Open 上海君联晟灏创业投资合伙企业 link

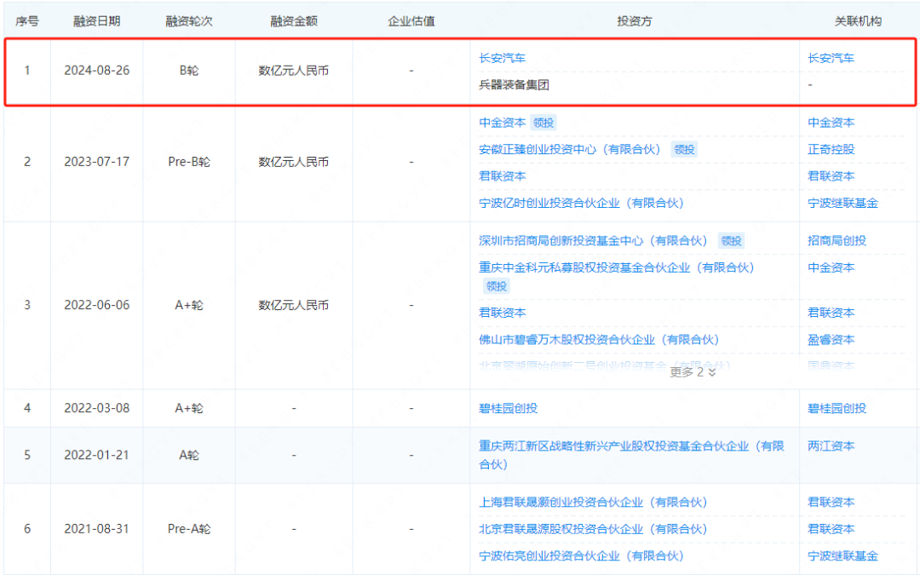[593, 503]
